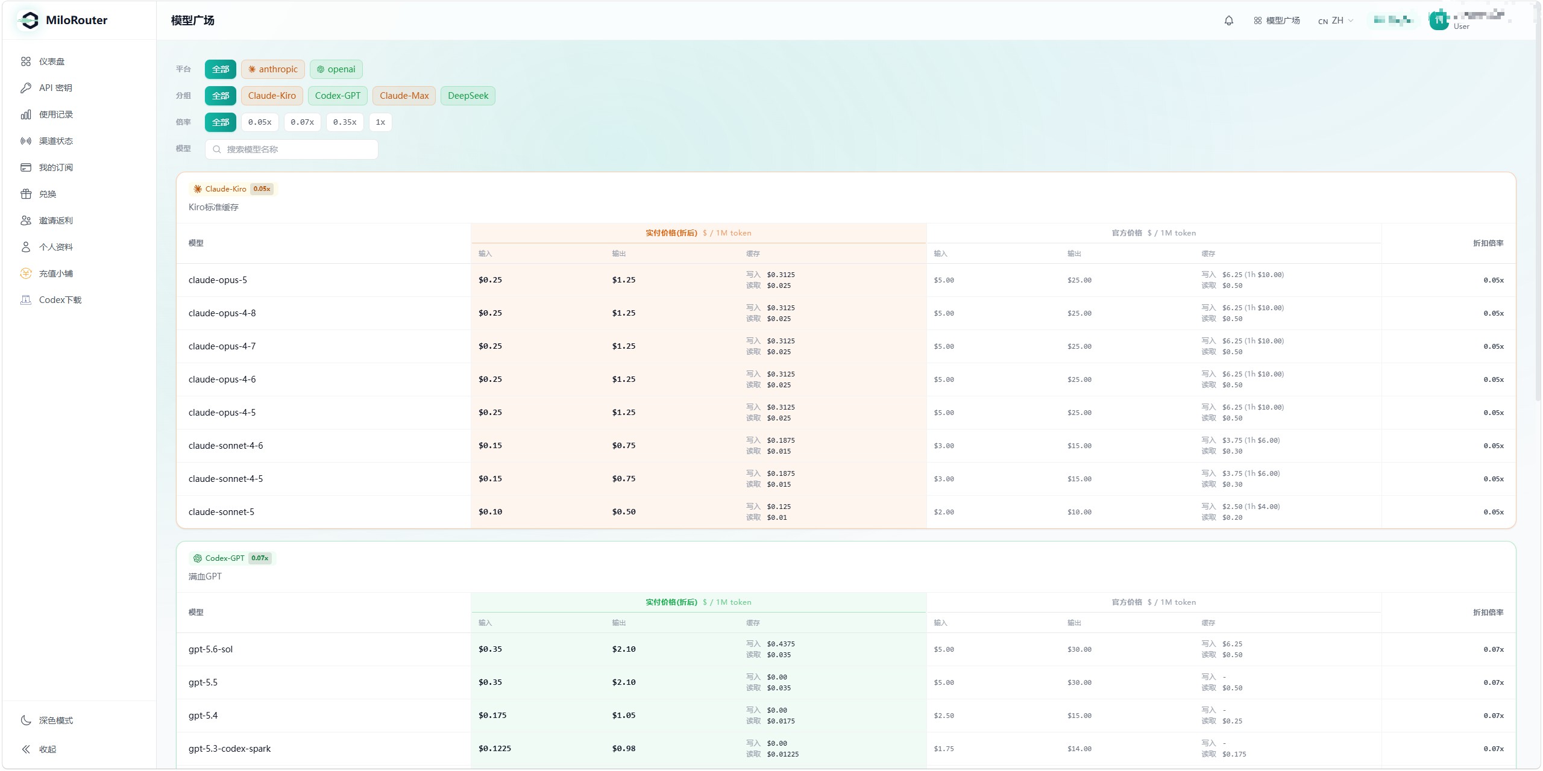1543x771 pixels.
Task: Select the claude-opus-4-5 model name
Action: point(222,413)
